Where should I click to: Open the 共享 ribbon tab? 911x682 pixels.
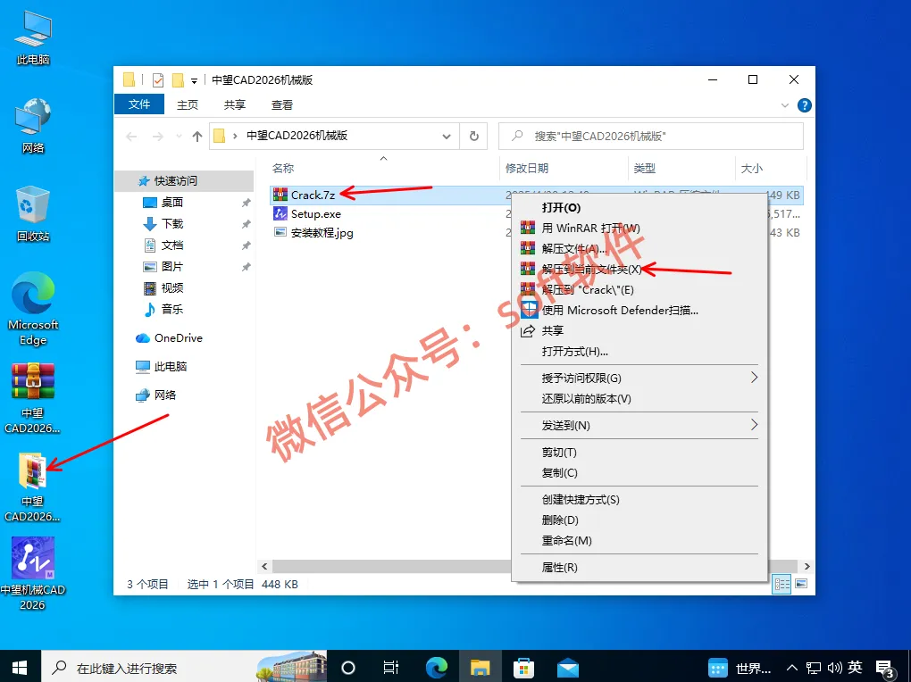235,104
